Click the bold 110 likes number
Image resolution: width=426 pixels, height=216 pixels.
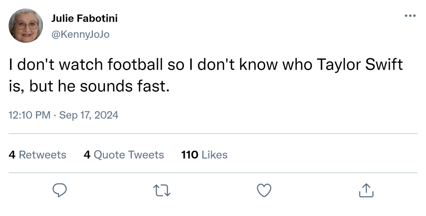click(190, 155)
